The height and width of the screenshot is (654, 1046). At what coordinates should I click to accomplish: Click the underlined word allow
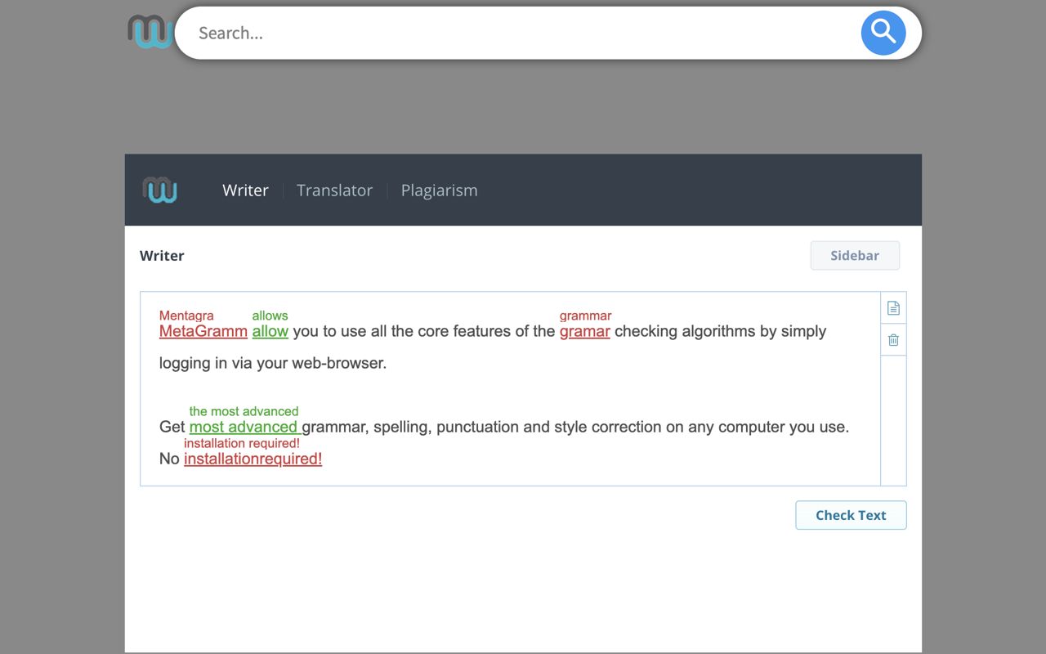click(x=270, y=331)
